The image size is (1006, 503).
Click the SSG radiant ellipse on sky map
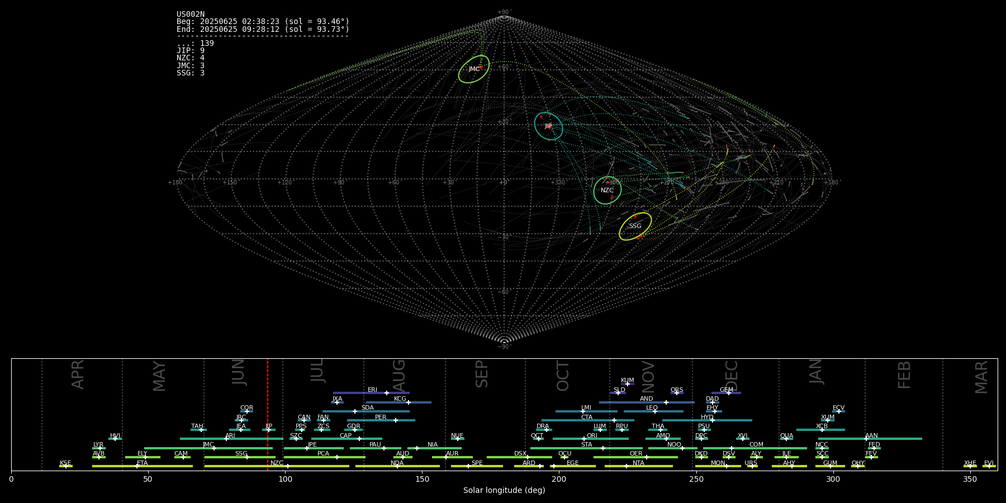[x=635, y=226]
